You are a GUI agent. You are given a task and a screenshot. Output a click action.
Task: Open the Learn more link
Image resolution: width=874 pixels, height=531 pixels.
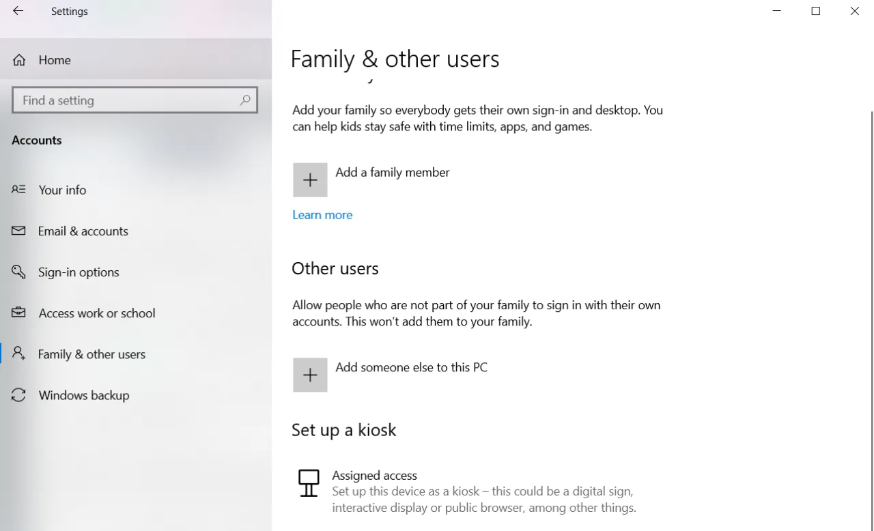pos(322,214)
